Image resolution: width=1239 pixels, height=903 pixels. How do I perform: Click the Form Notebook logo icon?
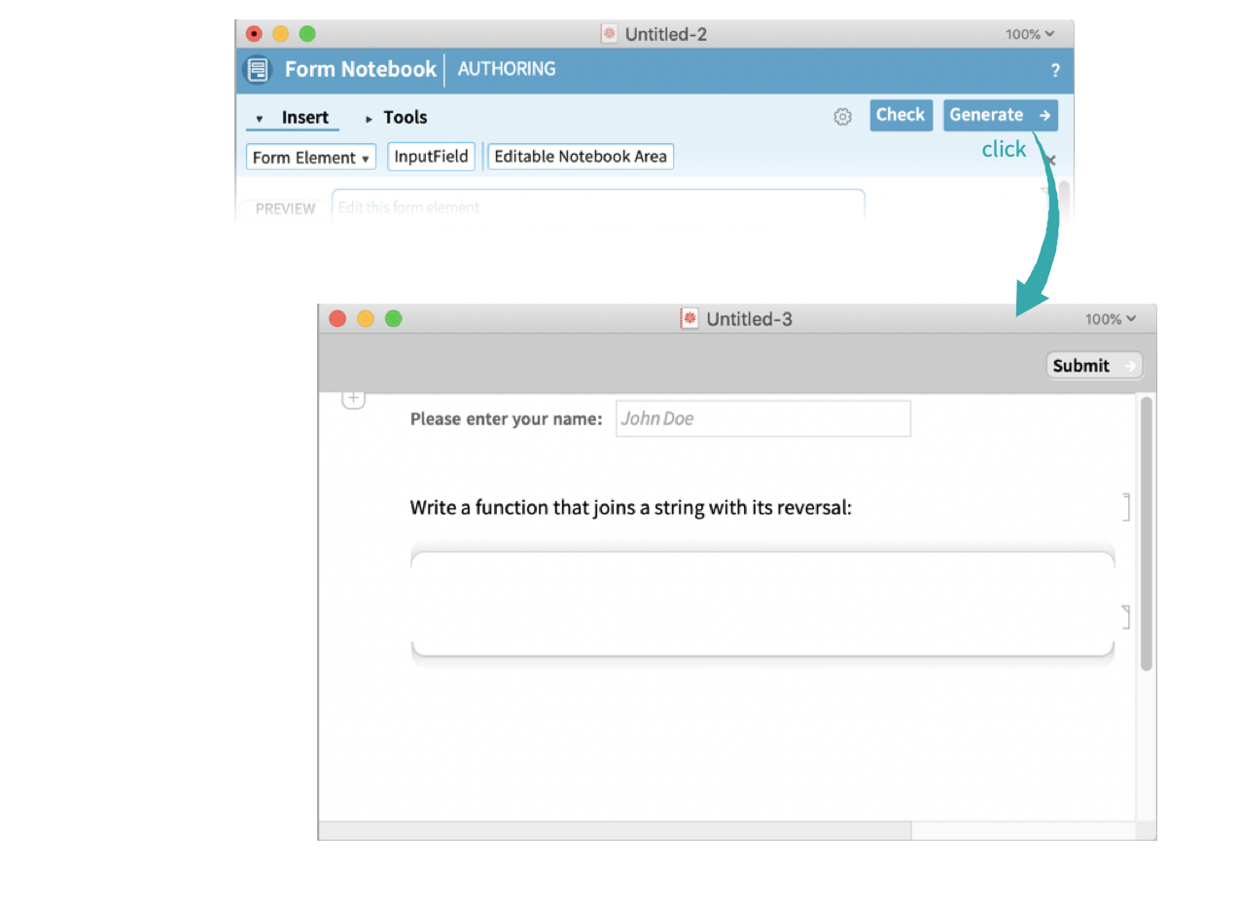click(x=258, y=70)
